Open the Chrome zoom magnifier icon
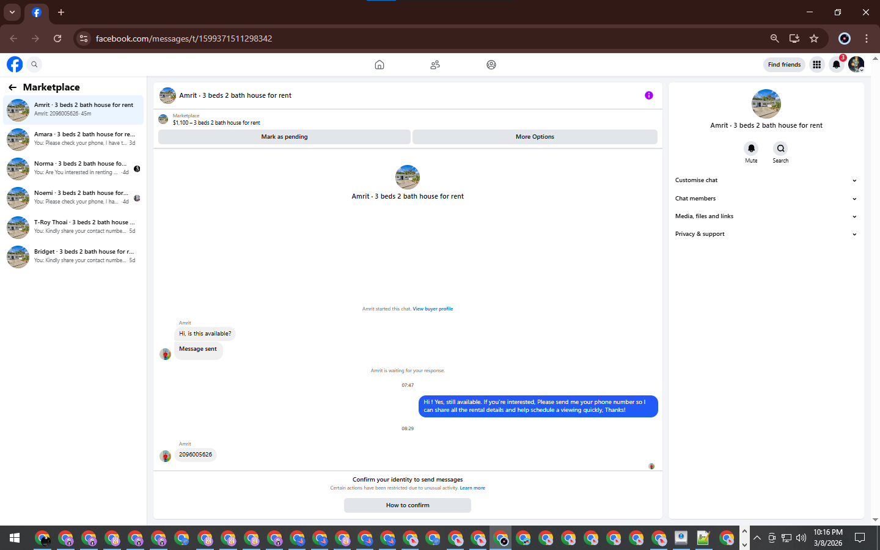880x550 pixels. tap(774, 38)
